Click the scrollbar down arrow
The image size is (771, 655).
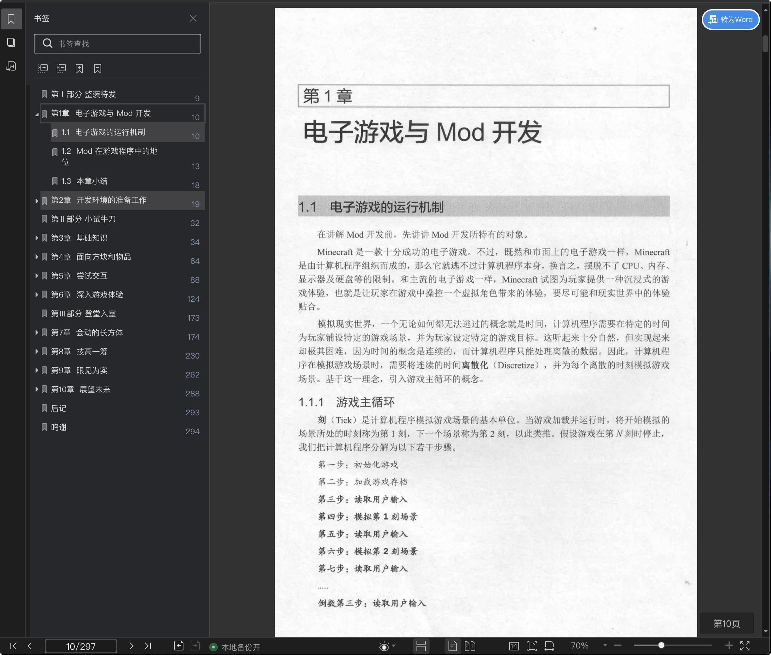(x=765, y=631)
